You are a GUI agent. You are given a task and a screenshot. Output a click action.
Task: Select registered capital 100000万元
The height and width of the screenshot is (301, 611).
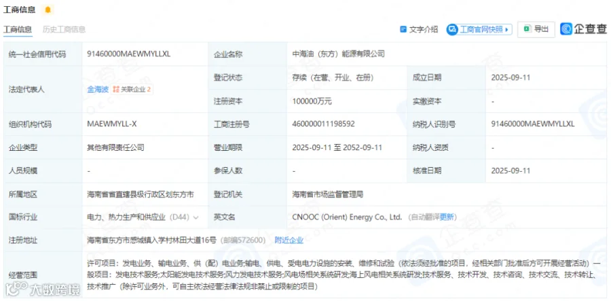(312, 101)
